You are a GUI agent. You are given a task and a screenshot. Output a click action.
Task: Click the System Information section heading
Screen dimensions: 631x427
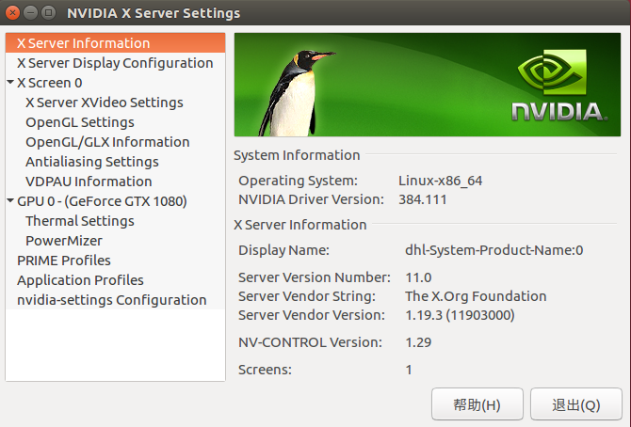pos(297,155)
